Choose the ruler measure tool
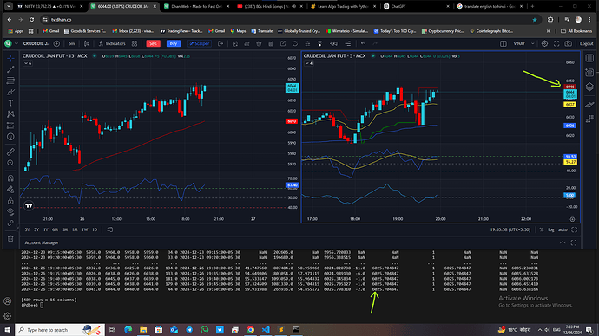Viewport: 599px width, 336px height. (x=10, y=152)
